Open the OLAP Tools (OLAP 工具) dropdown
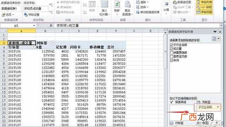Viewport: 226px width, 127px height. 183,7
